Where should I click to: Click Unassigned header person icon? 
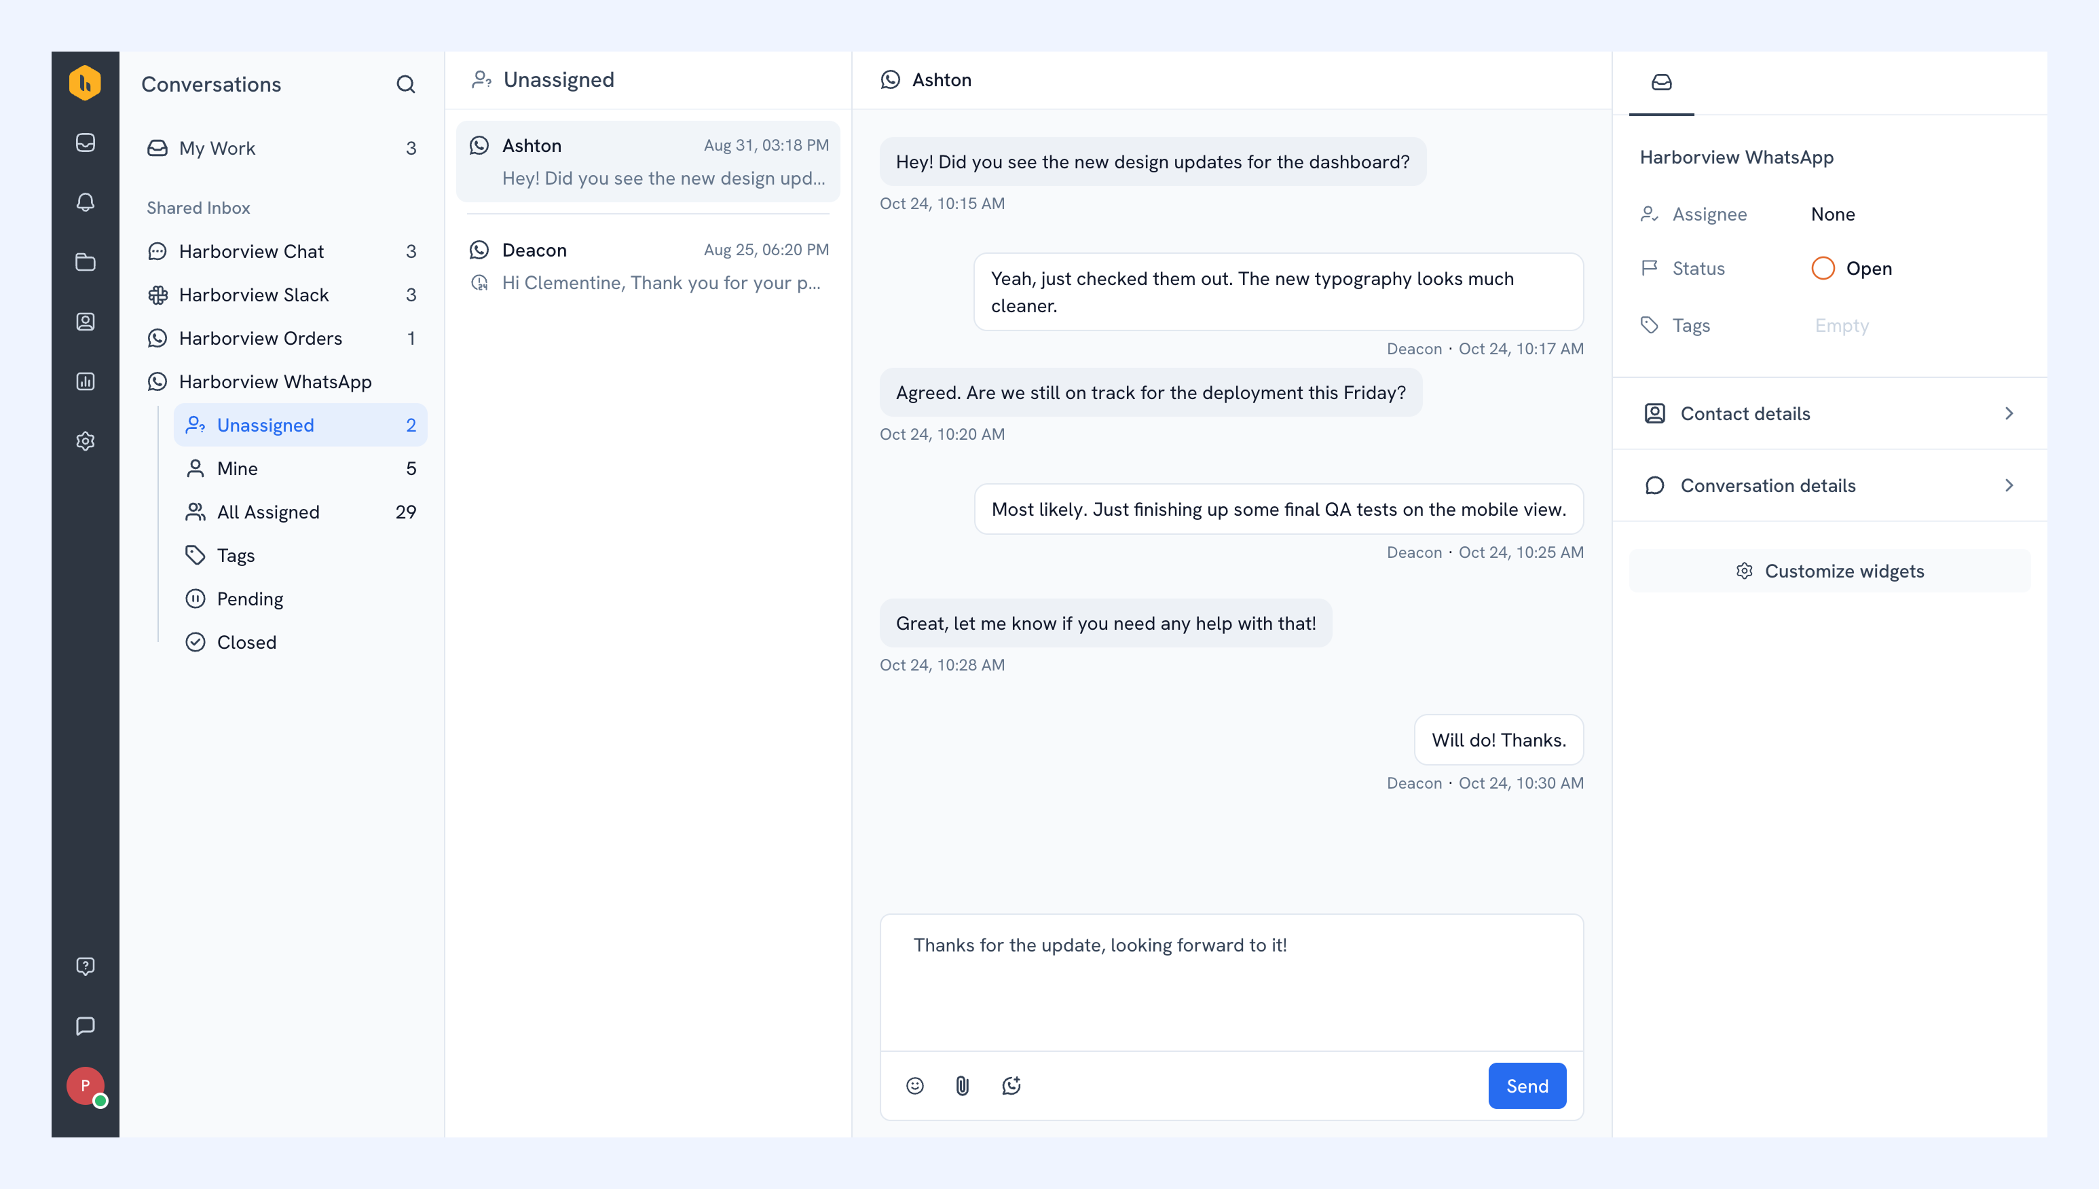[482, 80]
